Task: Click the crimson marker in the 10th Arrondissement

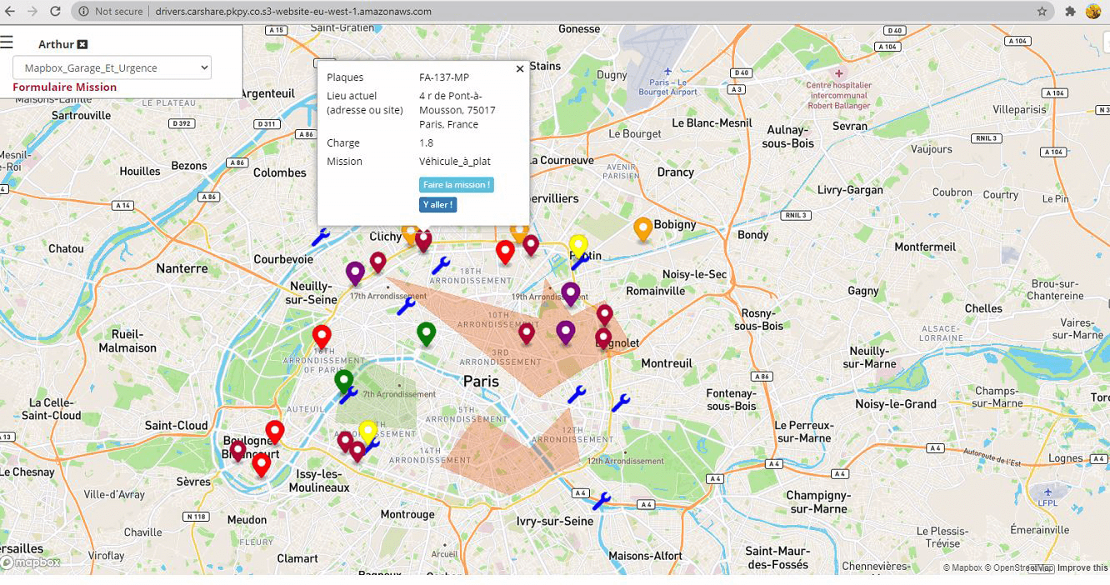Action: pyautogui.click(x=526, y=334)
